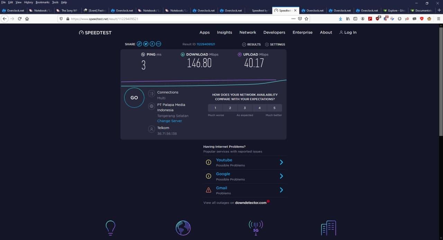Rate network availability as 1
This screenshot has height=240, width=443.
click(215, 108)
